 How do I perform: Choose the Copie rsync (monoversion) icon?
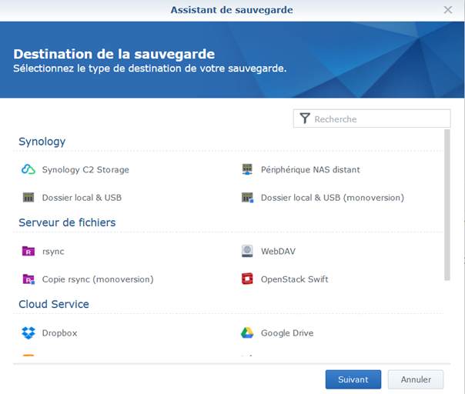coord(28,279)
